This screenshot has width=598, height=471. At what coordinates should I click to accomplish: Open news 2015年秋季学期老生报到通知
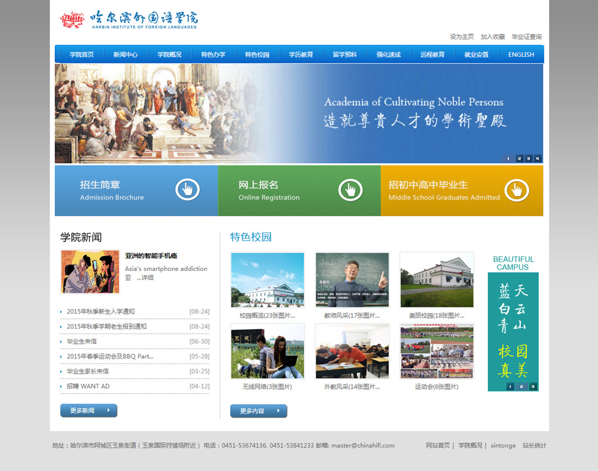106,326
